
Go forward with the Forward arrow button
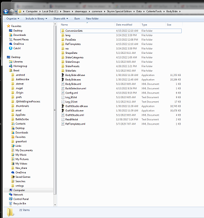click(12, 12)
